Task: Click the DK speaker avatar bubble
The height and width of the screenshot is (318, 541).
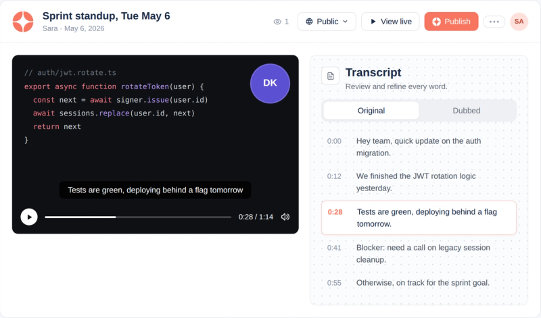Action: pyautogui.click(x=270, y=83)
